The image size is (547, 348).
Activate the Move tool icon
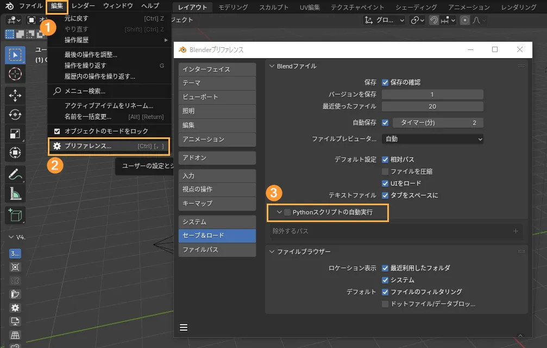click(x=15, y=96)
